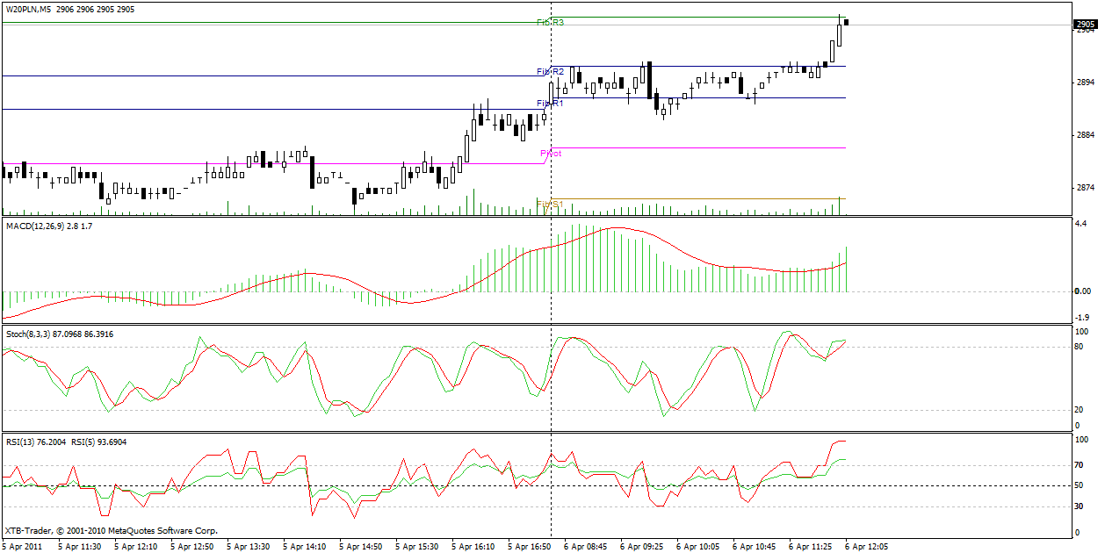Click the 100 level on Stoch scale
This screenshot has height=553, width=1105.
(x=1082, y=331)
